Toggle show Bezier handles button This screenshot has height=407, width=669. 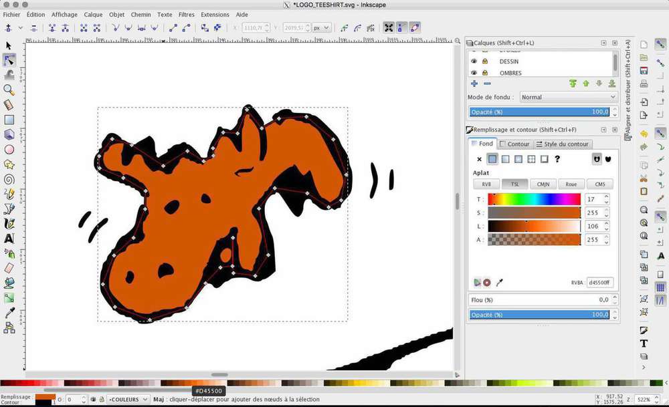tap(401, 27)
